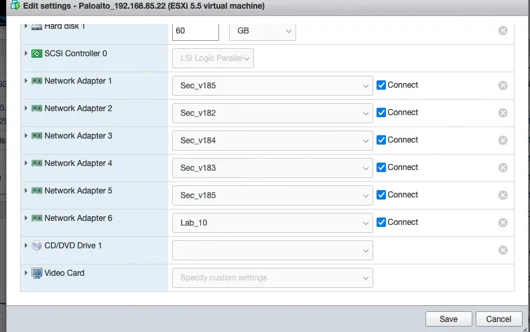Remove Network Adapter 1 with X icon
530x332 pixels.
click(x=503, y=86)
